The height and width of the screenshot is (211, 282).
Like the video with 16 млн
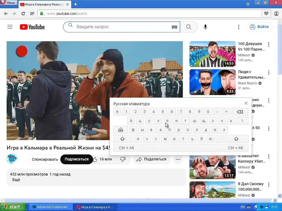(x=105, y=159)
